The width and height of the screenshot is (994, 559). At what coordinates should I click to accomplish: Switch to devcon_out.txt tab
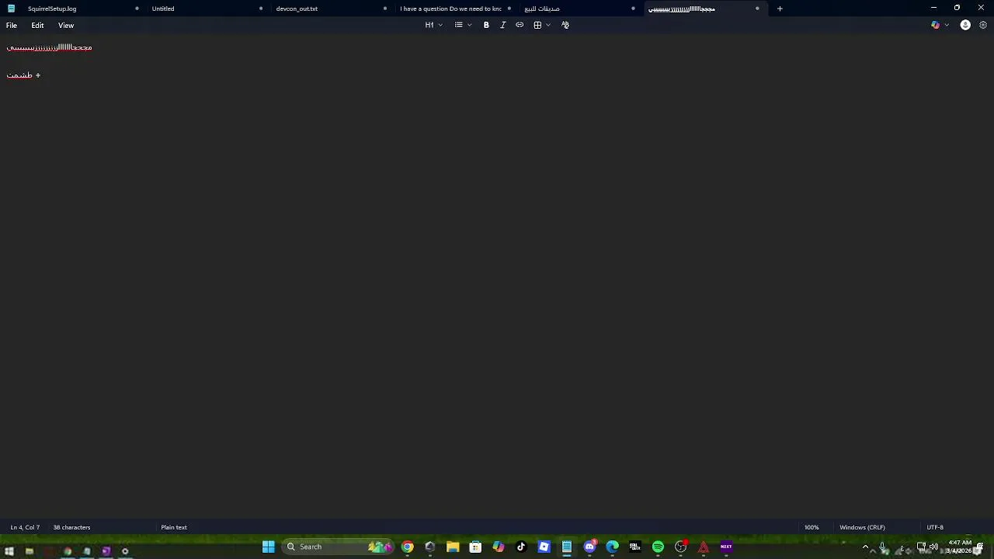tap(297, 9)
